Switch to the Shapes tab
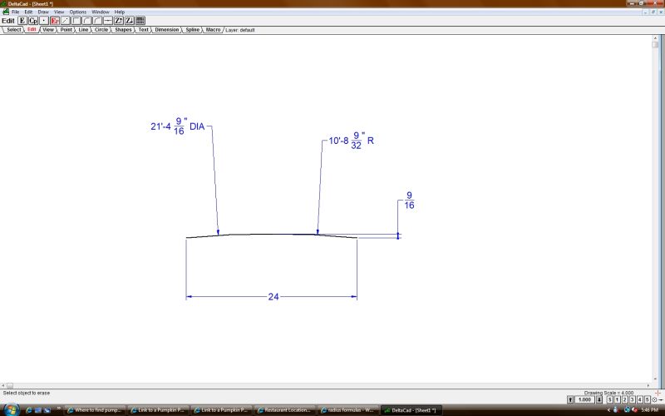The height and width of the screenshot is (416, 665). 123,29
